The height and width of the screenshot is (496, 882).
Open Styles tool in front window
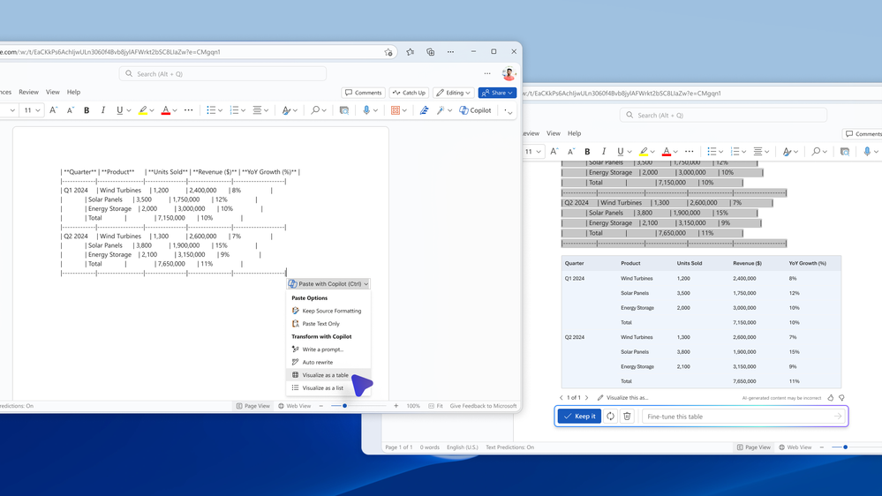[286, 110]
